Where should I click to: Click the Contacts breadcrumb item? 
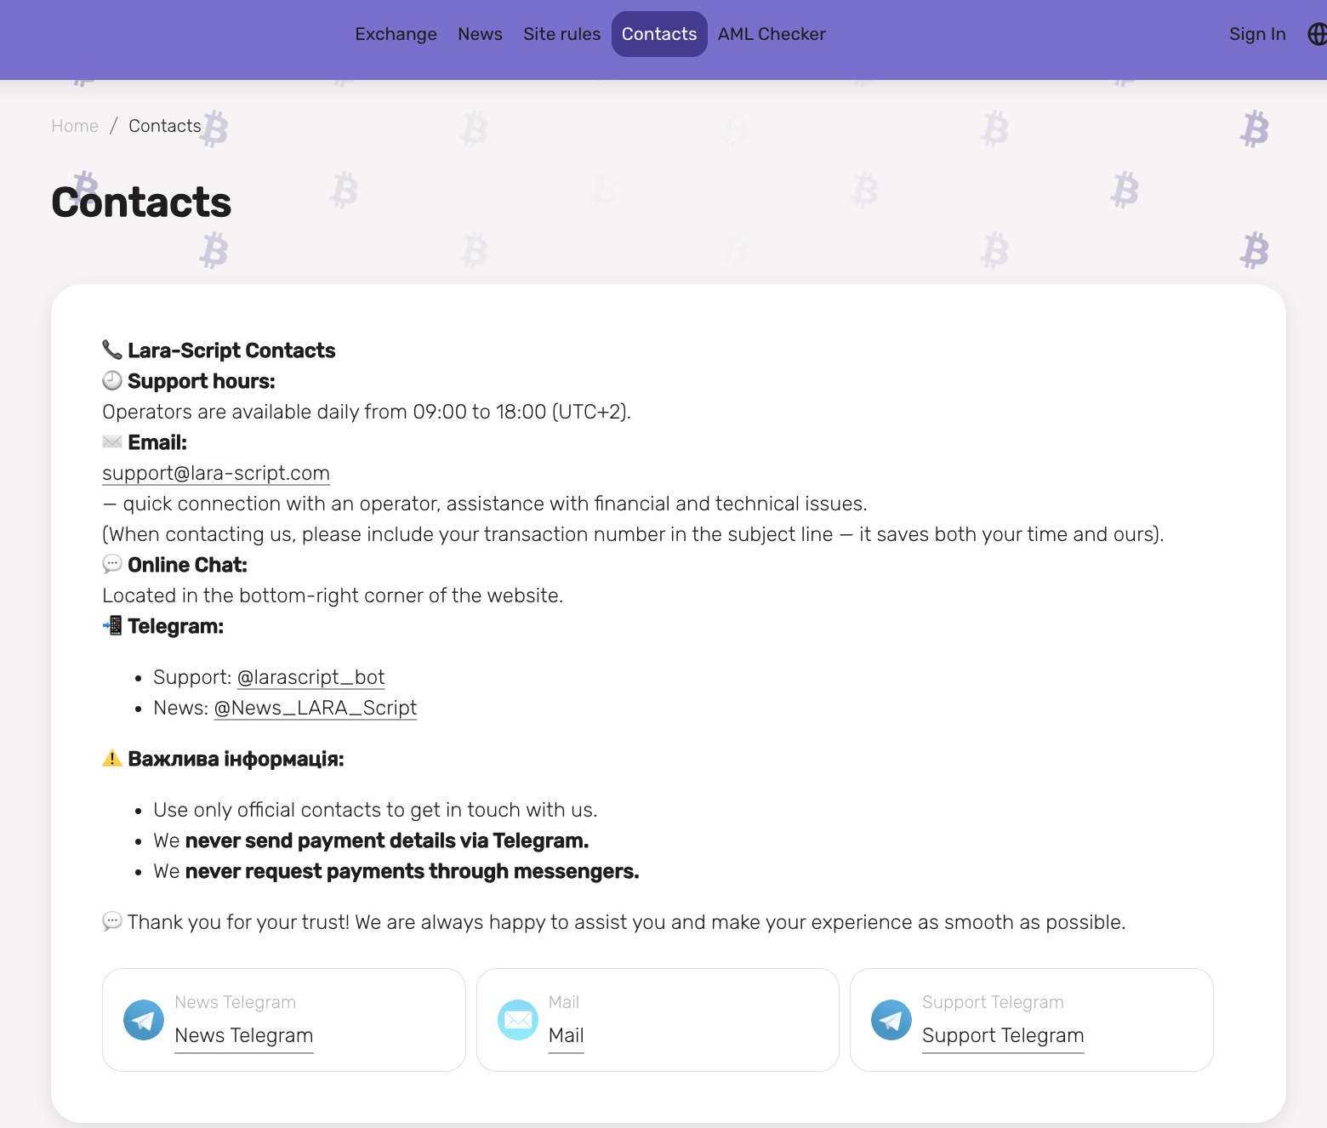coord(165,126)
